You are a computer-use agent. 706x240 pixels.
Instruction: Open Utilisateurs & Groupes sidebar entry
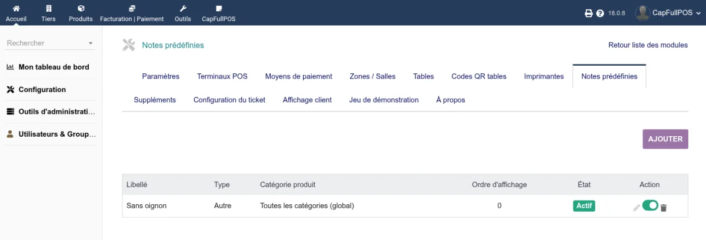57,134
